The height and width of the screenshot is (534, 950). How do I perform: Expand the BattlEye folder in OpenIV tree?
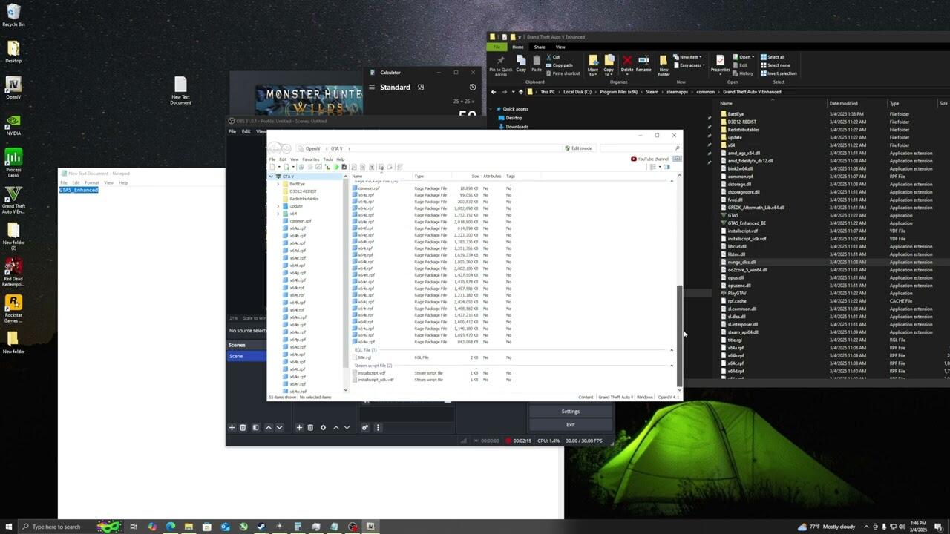point(278,184)
